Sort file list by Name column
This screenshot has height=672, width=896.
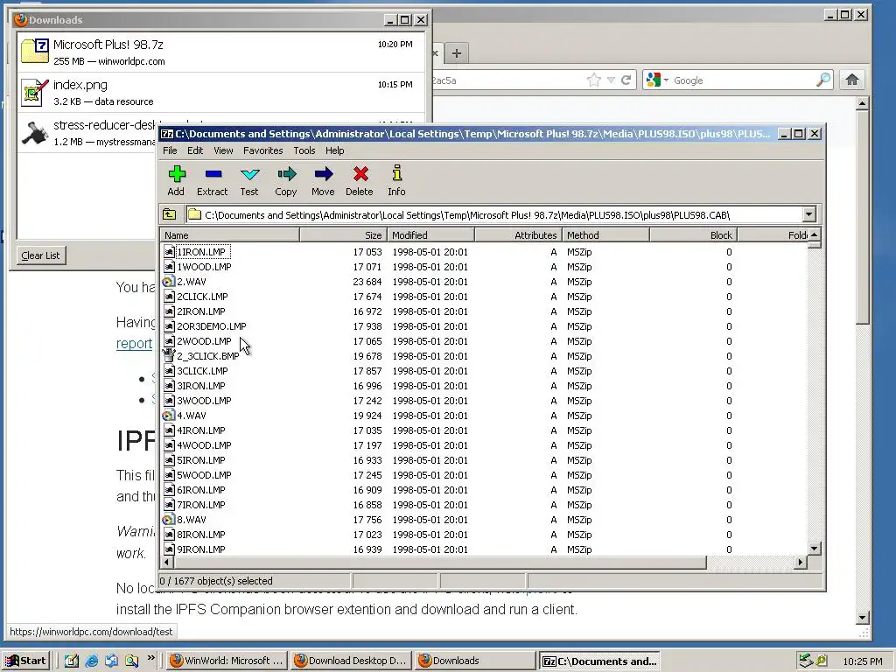[230, 234]
